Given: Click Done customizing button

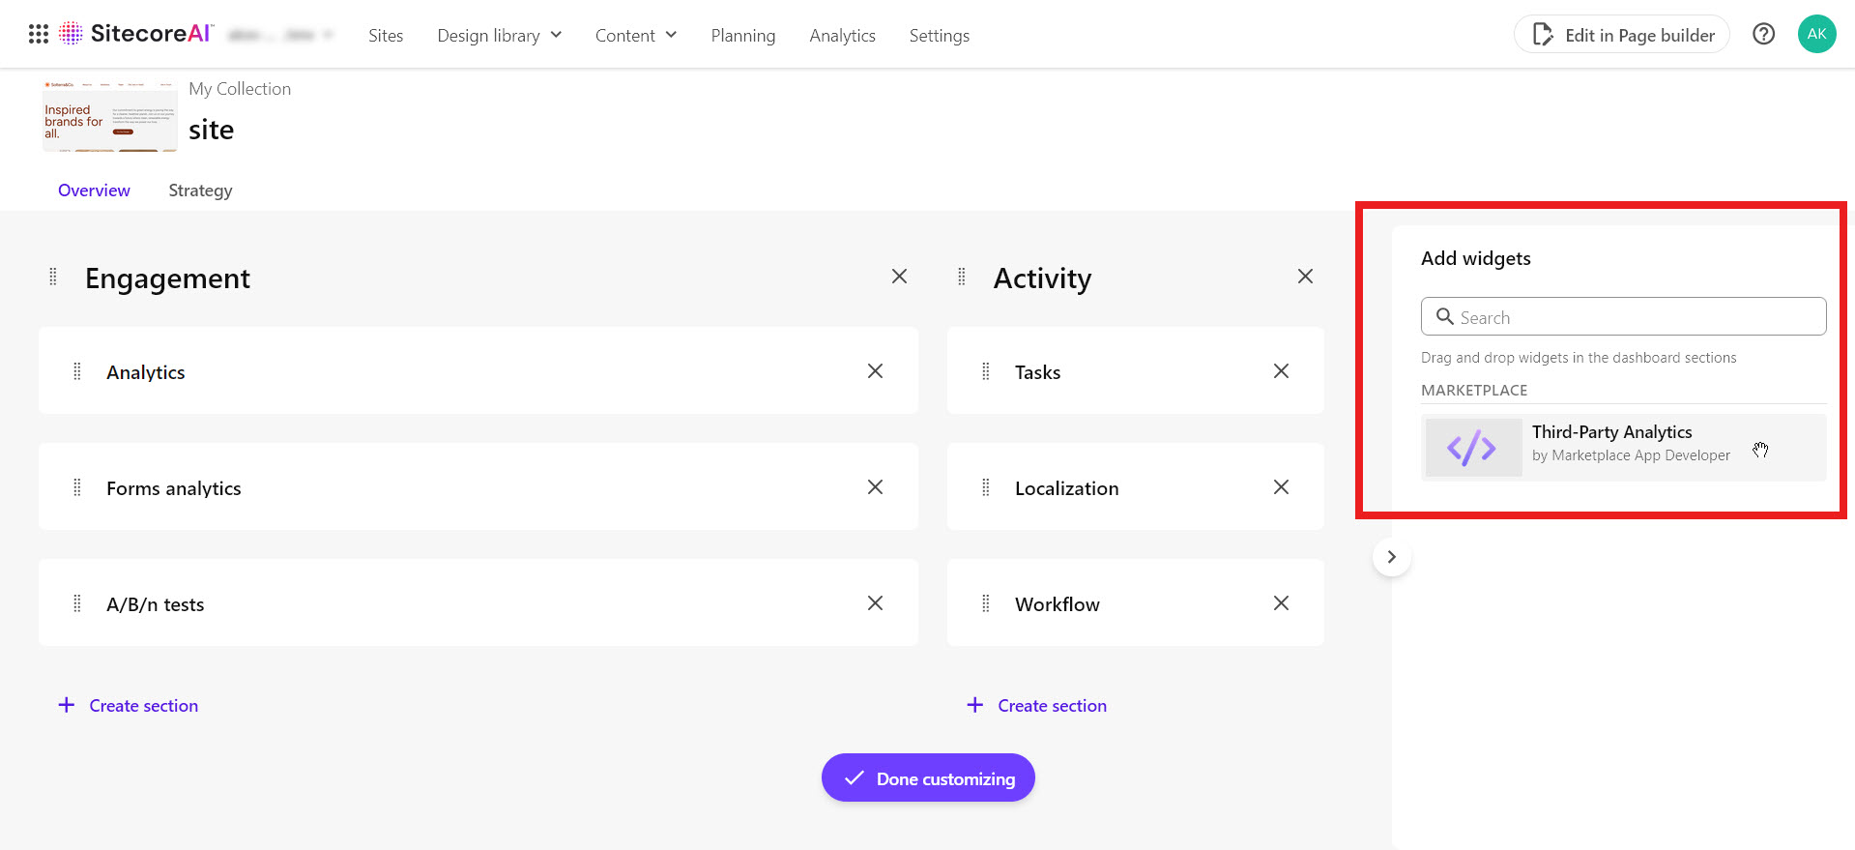Looking at the screenshot, I should (928, 777).
